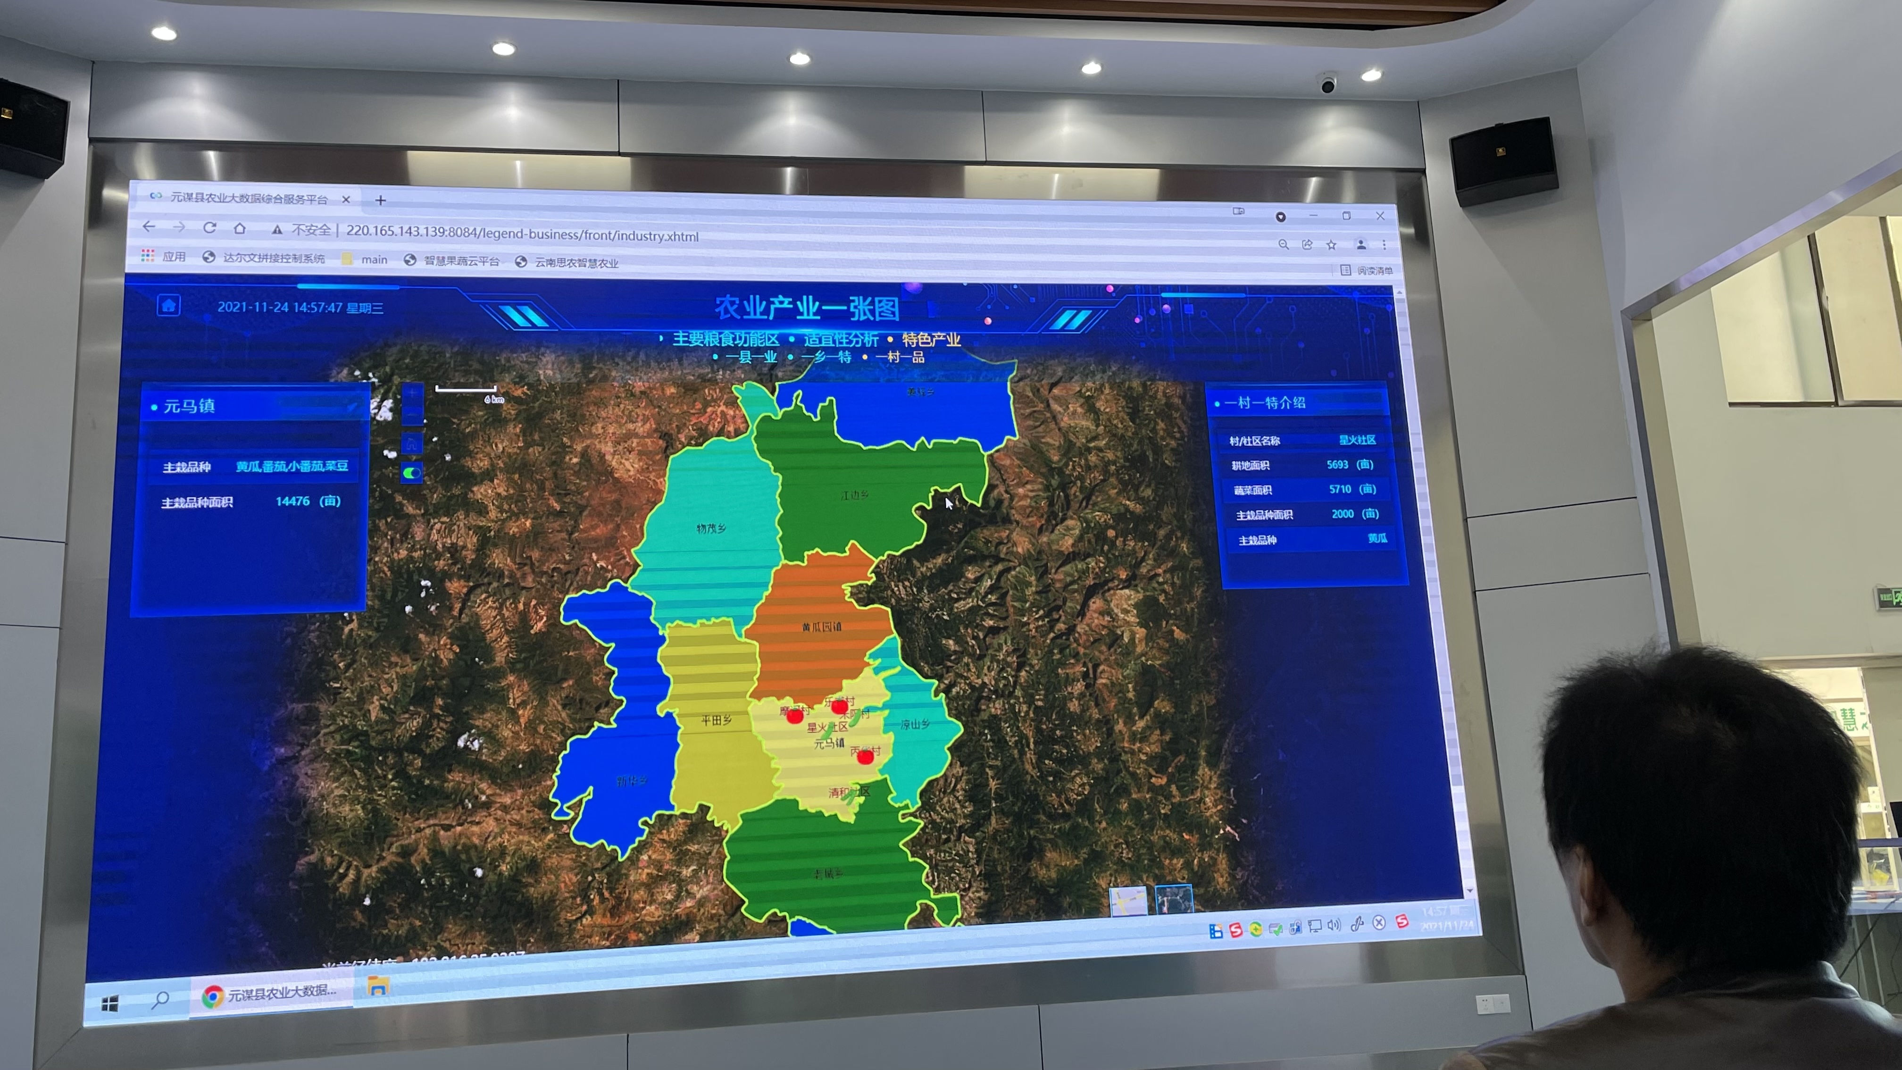The image size is (1902, 1070).
Task: Zoom in the map with plus button
Action: pos(412,393)
